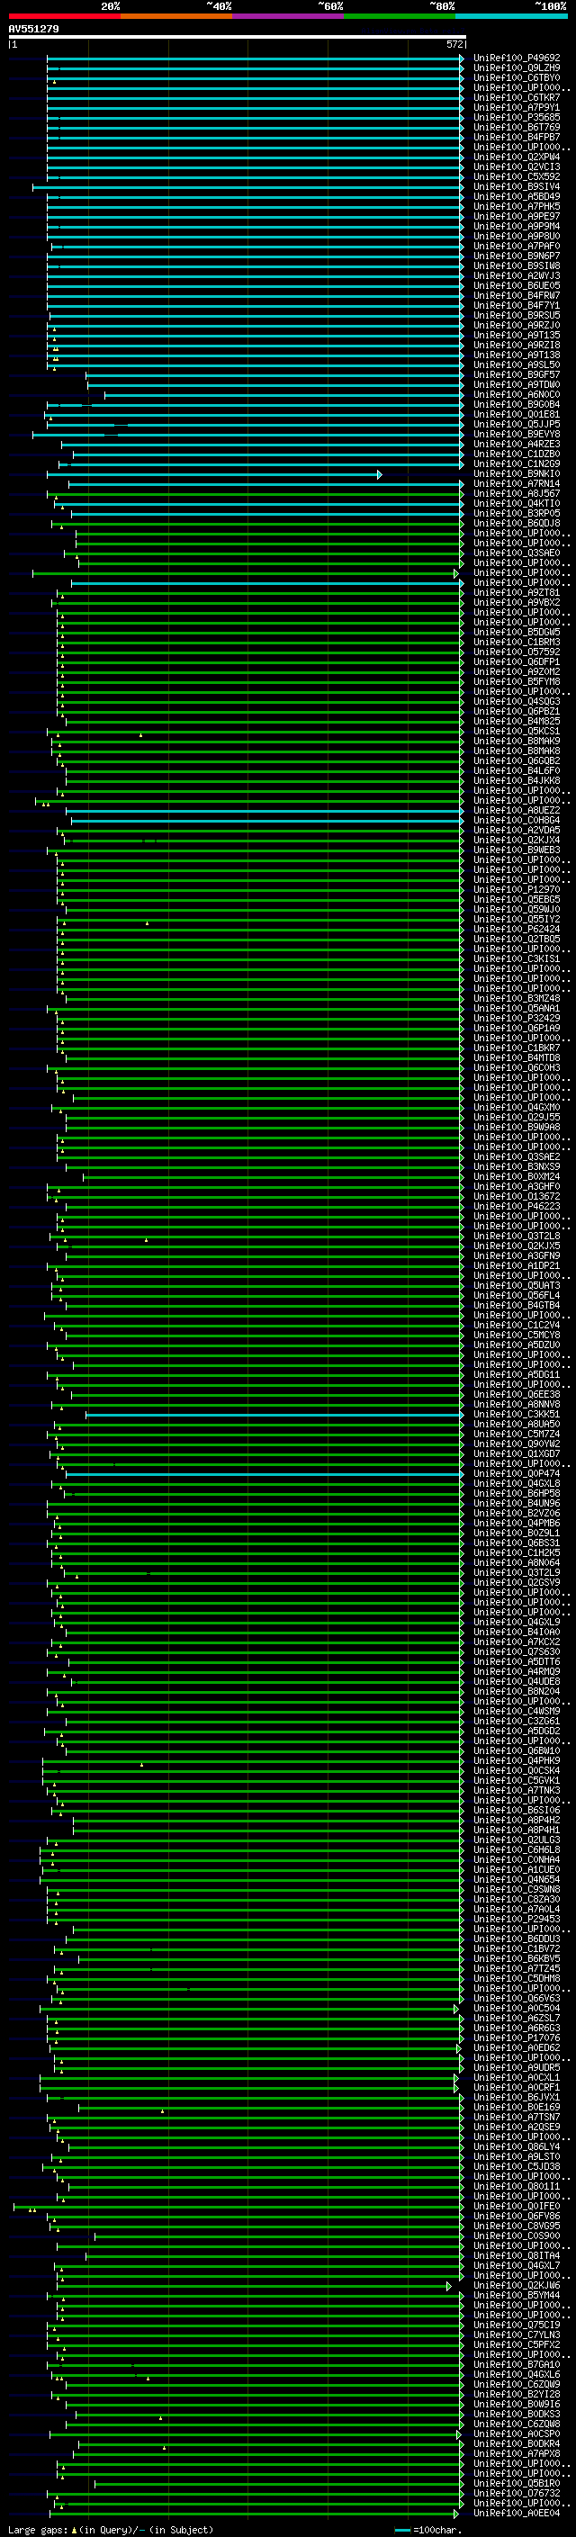Select label UniRef100_A9T135
Screen dimensions: 576x2537
(x=517, y=335)
